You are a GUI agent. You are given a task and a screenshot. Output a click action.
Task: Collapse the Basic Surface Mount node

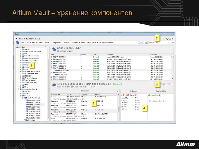[x=23, y=98]
